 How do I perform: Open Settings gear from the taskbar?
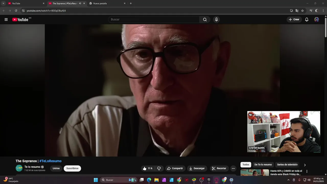pos(231,180)
